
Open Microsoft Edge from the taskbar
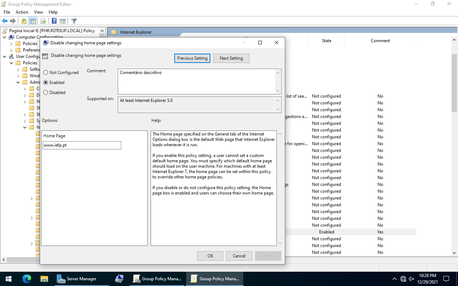click(27, 279)
